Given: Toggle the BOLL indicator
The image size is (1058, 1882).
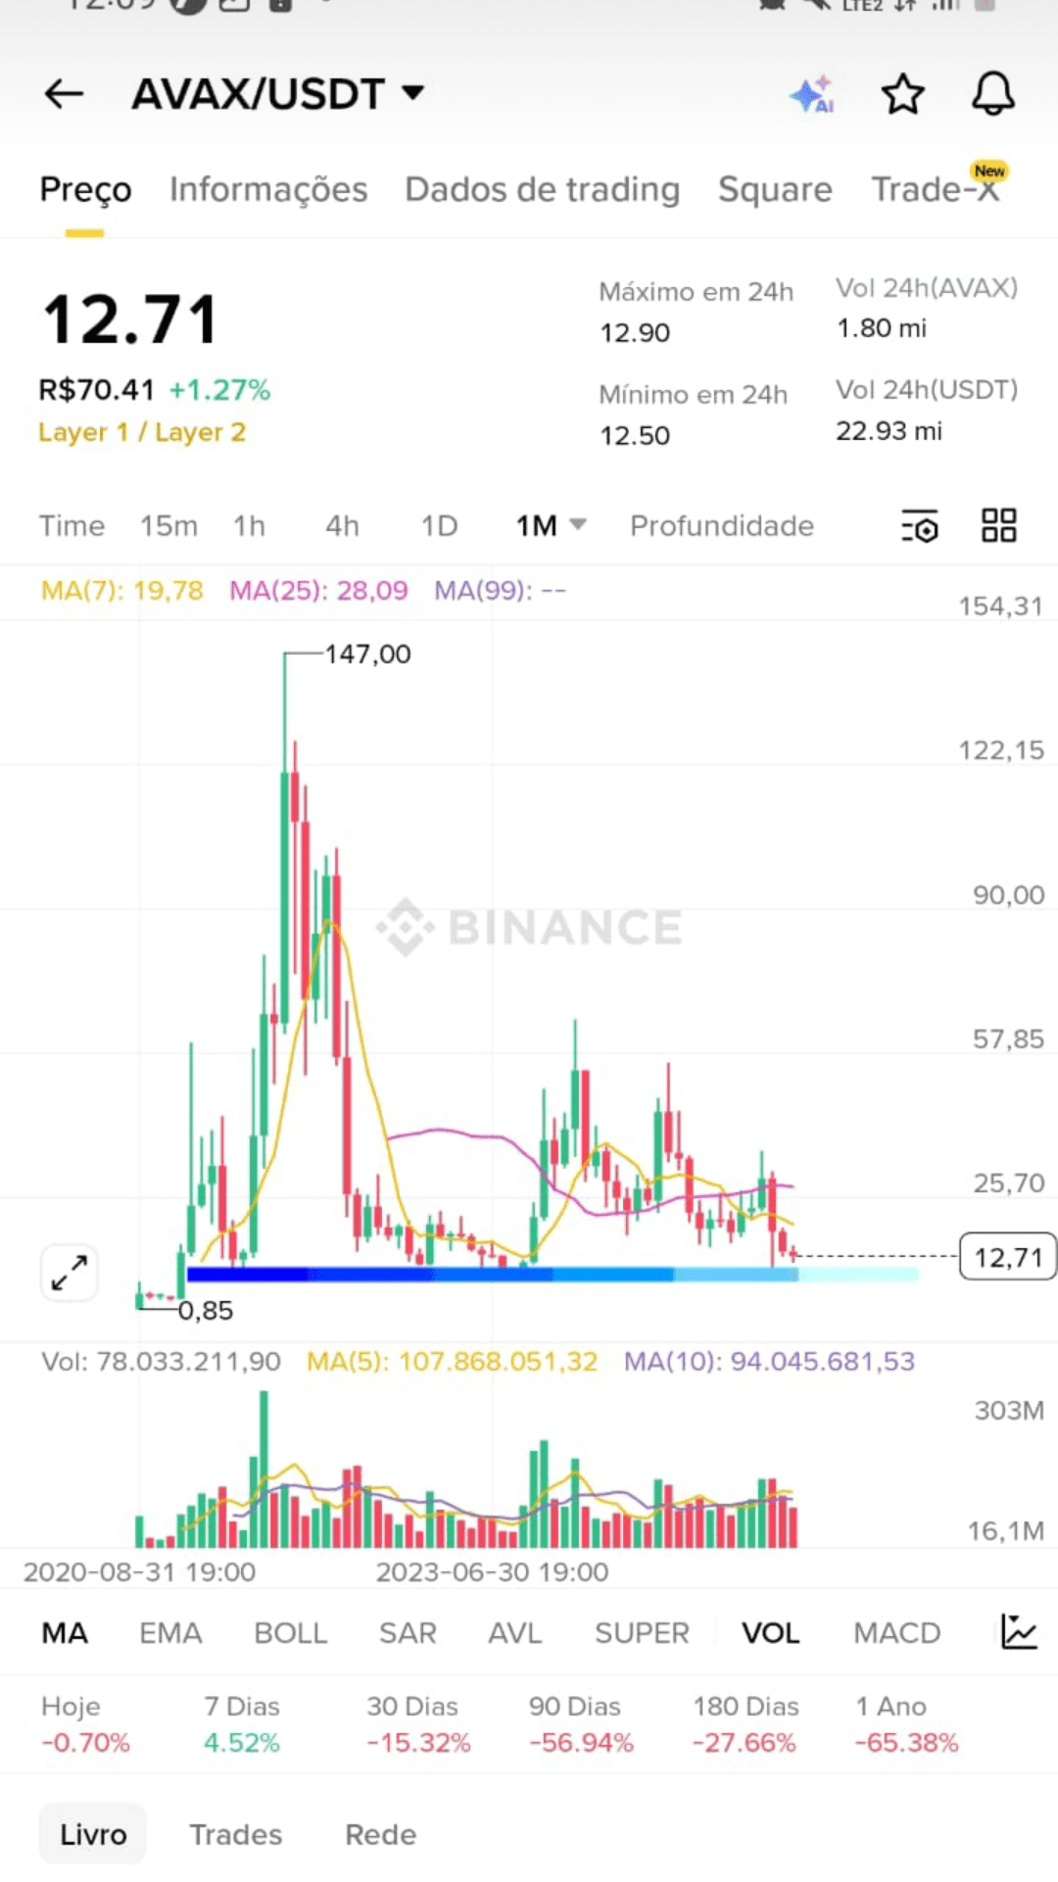Looking at the screenshot, I should tap(290, 1633).
